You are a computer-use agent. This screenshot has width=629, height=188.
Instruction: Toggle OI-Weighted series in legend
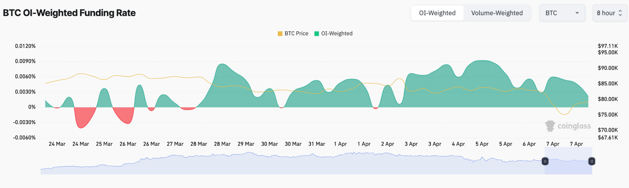pyautogui.click(x=334, y=34)
